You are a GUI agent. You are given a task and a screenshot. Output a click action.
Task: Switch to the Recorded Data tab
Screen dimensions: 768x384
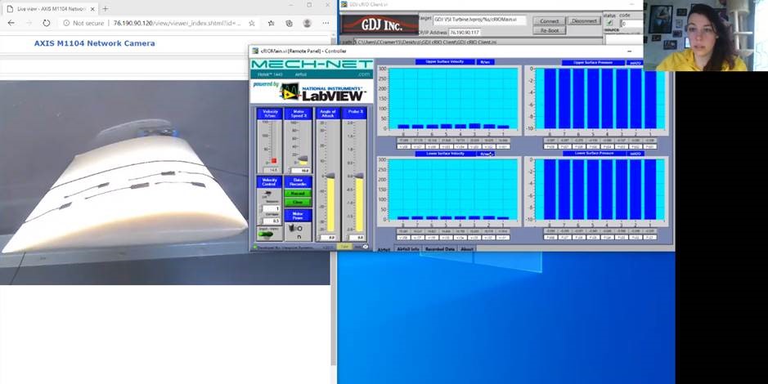439,249
